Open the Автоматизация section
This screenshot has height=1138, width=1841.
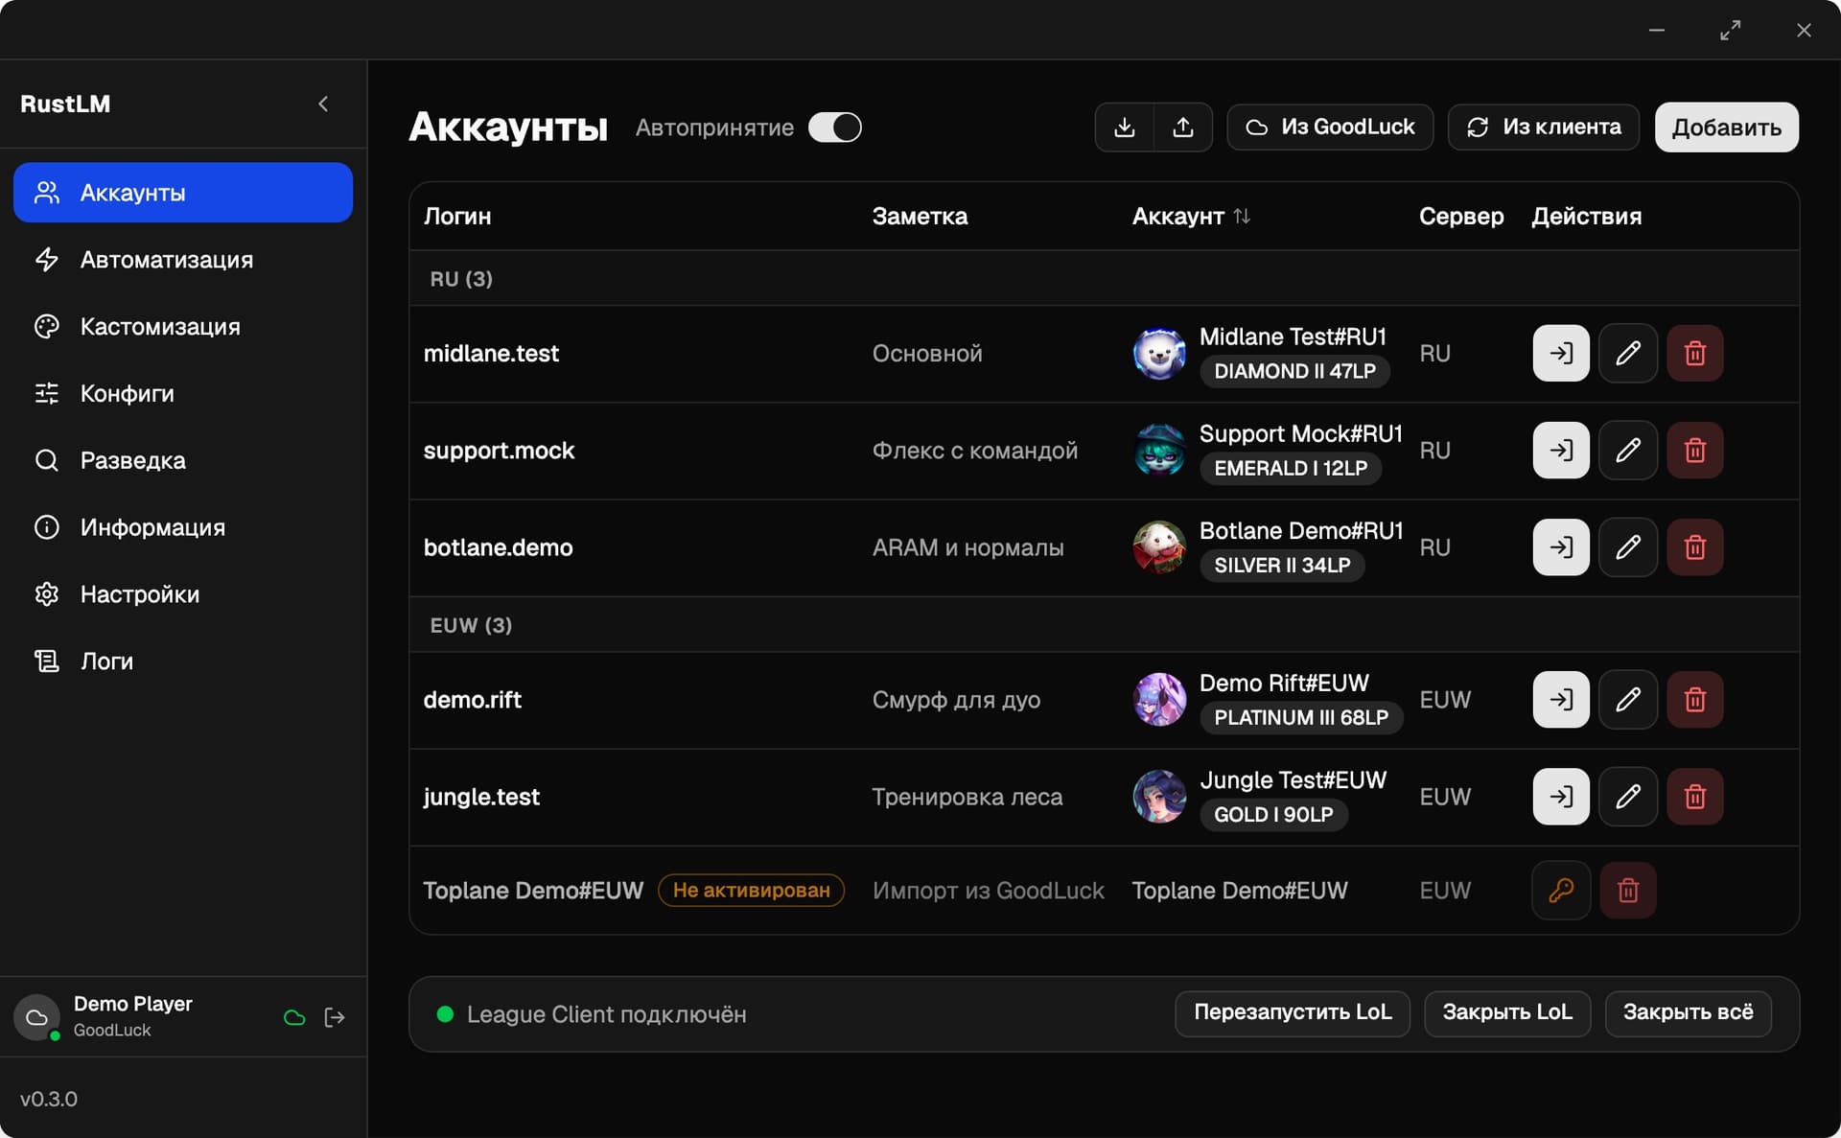coord(183,260)
